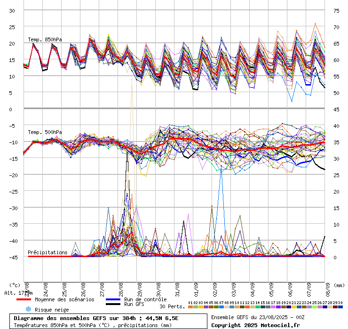The image size is (348, 329).
Task: Click the 01/09 date axis label
Action: click(x=196, y=290)
